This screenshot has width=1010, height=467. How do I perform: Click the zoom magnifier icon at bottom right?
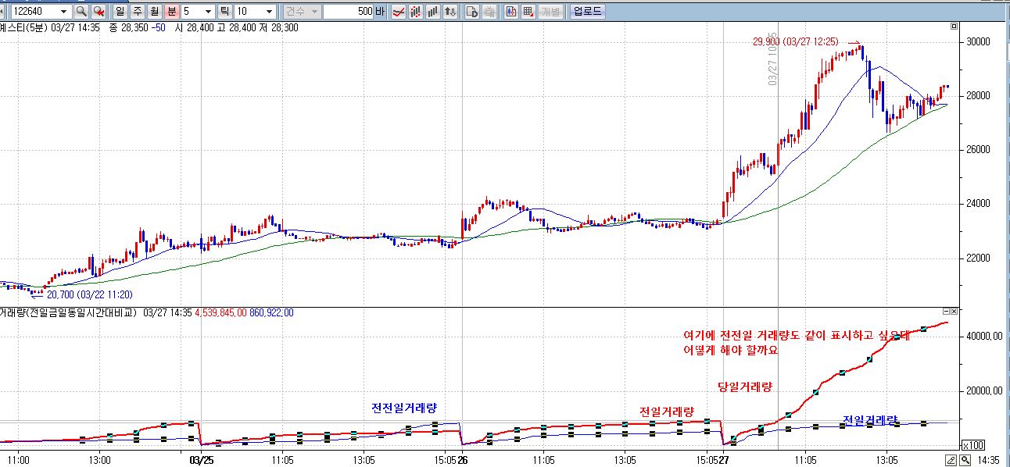[965, 460]
